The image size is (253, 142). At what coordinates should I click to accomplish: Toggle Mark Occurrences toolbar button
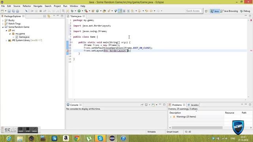pyautogui.click(x=120, y=11)
